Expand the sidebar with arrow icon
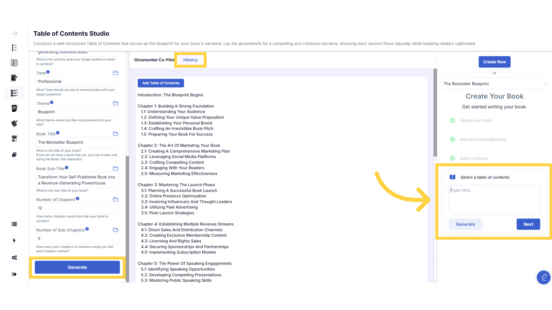 (14, 34)
